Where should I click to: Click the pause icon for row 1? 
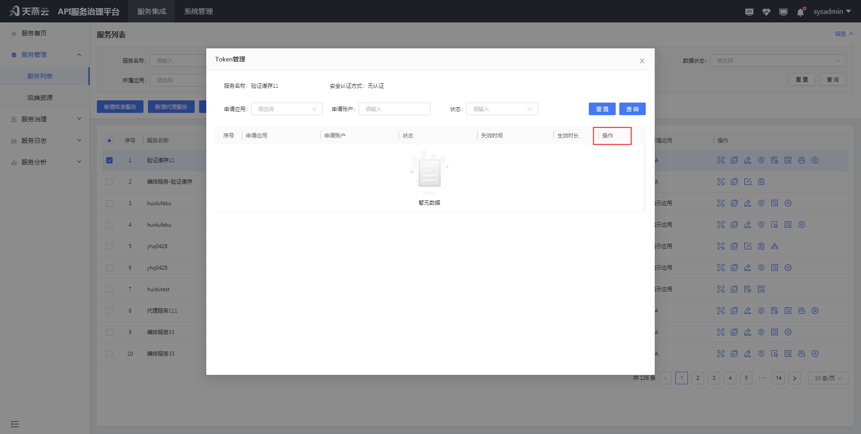[x=815, y=160]
